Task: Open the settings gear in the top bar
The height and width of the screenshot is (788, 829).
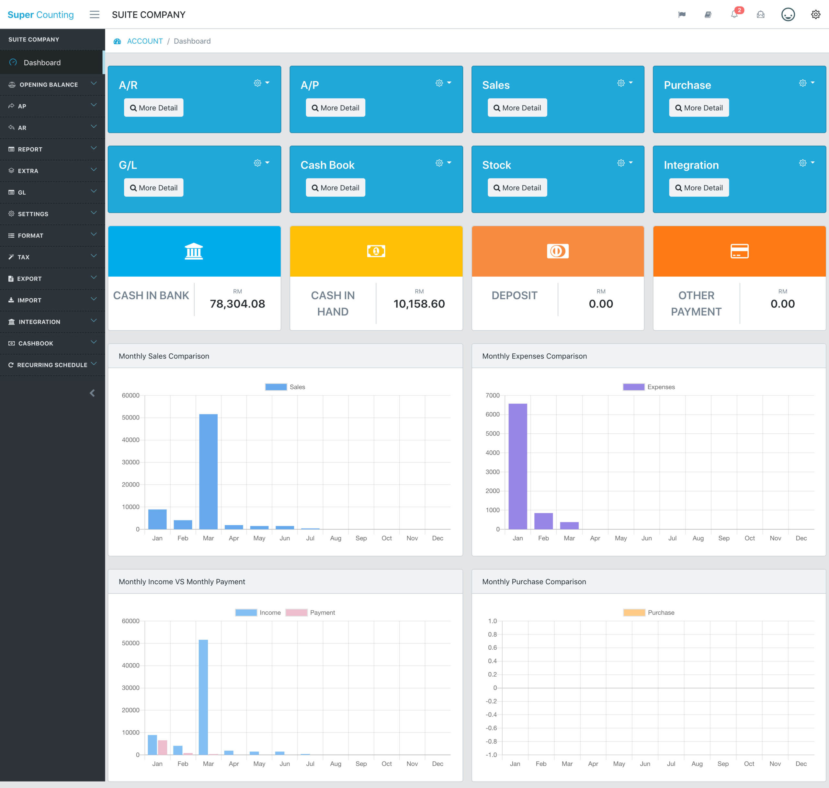Action: (816, 14)
